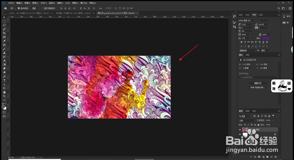Select the Move tool in the toolbox
This screenshot has height=160, width=294.
(4, 17)
